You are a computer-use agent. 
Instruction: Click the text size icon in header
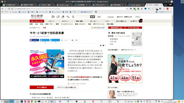tap(68, 17)
